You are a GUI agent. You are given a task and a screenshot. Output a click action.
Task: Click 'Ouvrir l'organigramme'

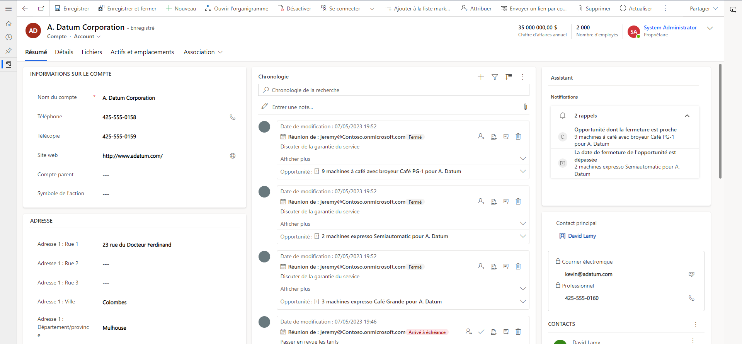point(237,9)
